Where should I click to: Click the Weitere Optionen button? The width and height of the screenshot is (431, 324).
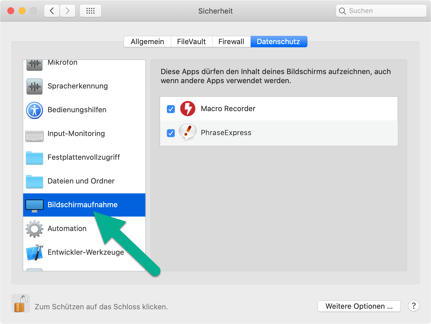pyautogui.click(x=359, y=306)
